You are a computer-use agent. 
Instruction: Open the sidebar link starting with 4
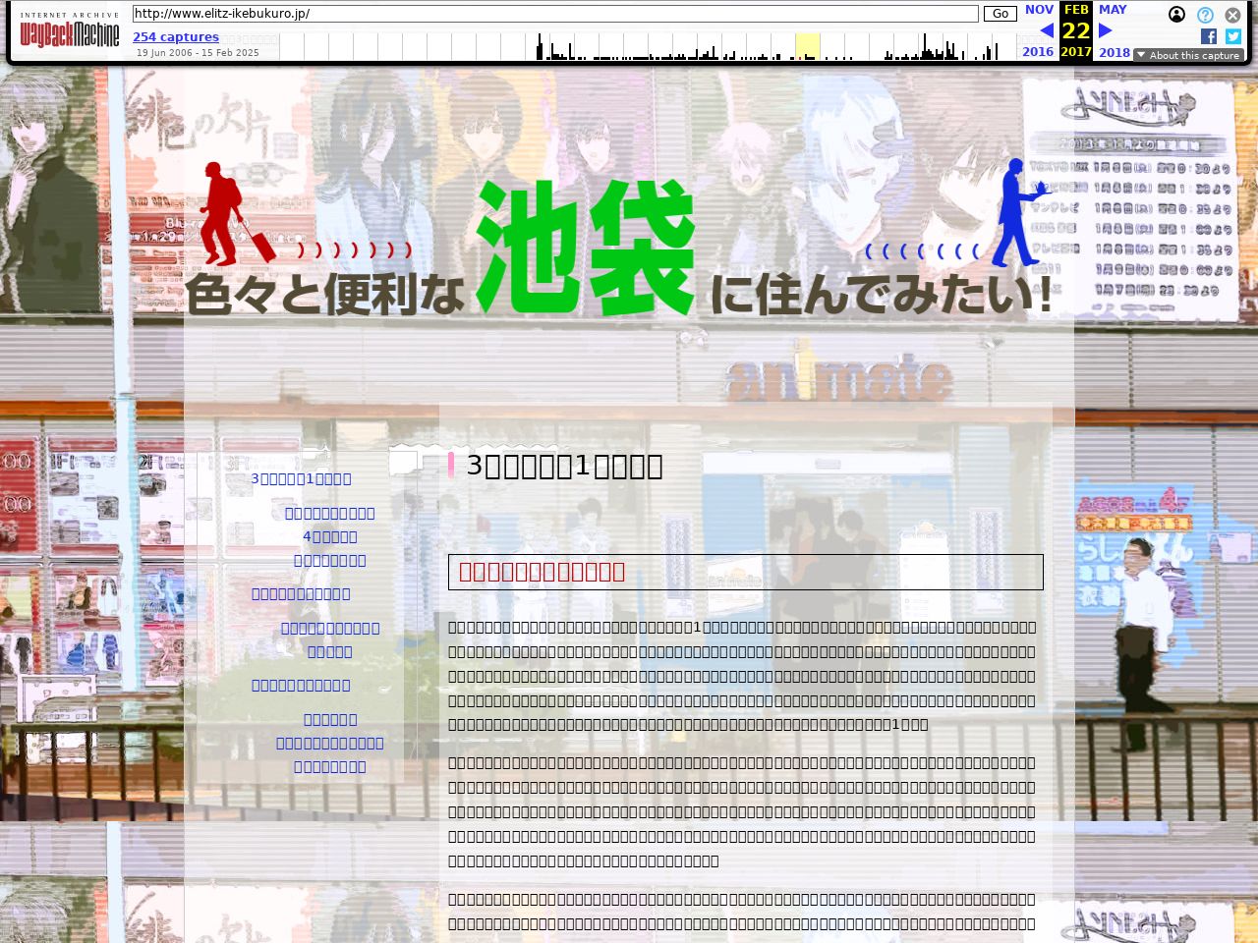(x=329, y=537)
